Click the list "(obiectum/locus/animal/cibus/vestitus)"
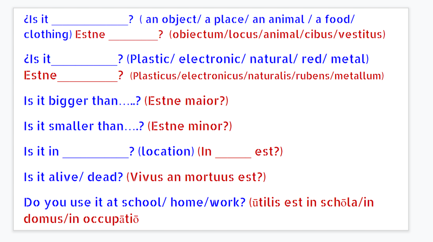 click(277, 35)
